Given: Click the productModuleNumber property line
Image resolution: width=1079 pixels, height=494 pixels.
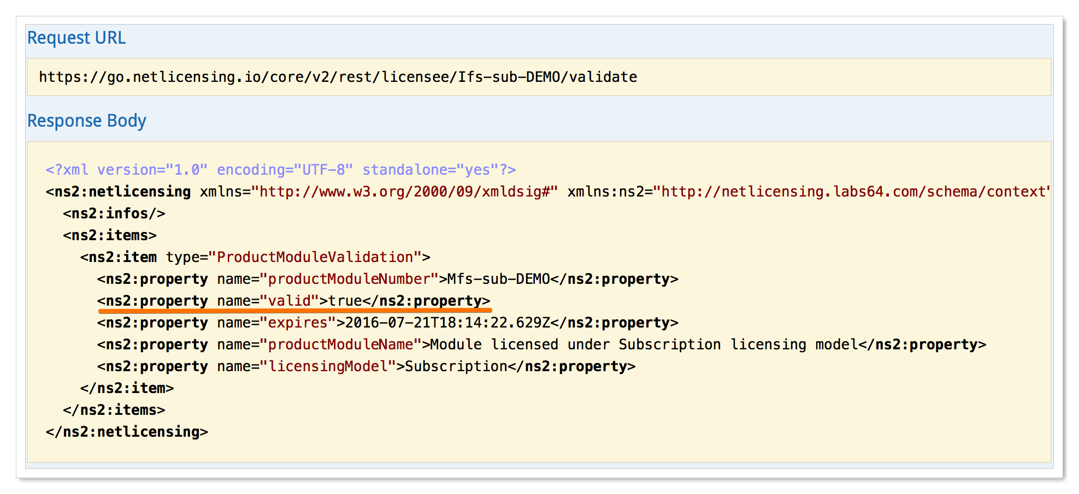Looking at the screenshot, I should pyautogui.click(x=388, y=279).
